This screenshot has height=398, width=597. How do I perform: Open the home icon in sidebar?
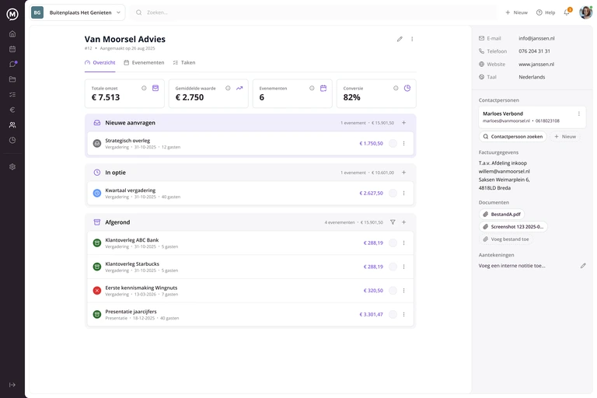pyautogui.click(x=12, y=34)
